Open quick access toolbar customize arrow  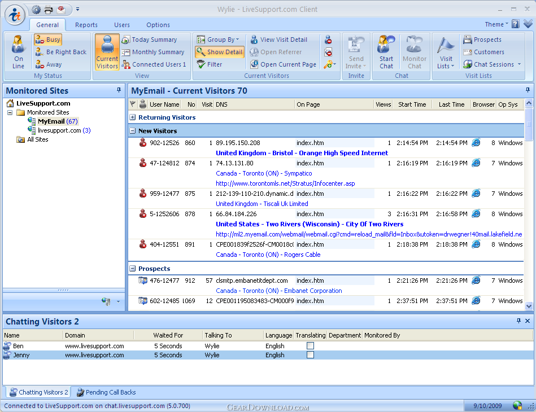(x=77, y=9)
